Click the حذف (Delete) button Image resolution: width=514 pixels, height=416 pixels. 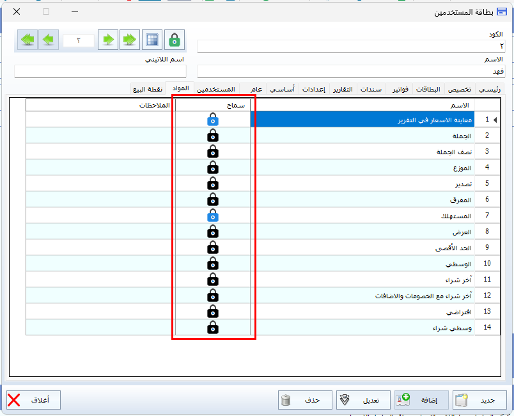click(304, 400)
